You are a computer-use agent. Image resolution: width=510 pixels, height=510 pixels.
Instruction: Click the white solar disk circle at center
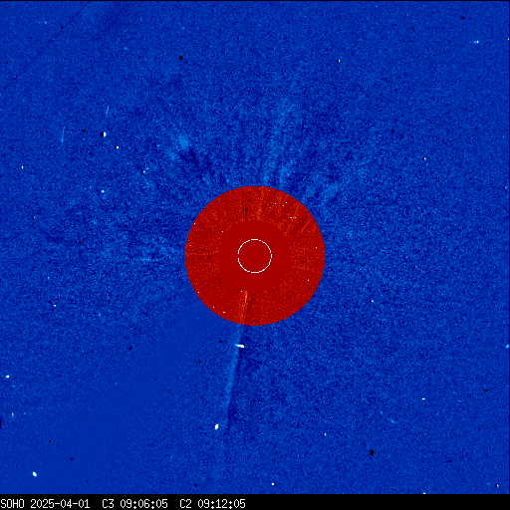255,256
